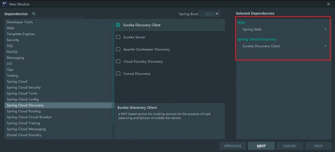Remove Spring Web from selected dependencies
The height and width of the screenshot is (152, 335).
325,29
